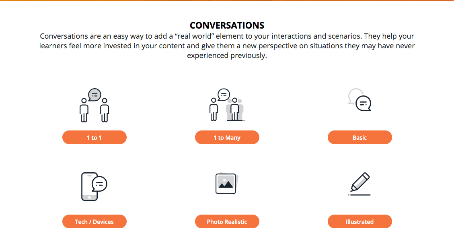Click the thin orange bar at page top

click(x=227, y=0)
